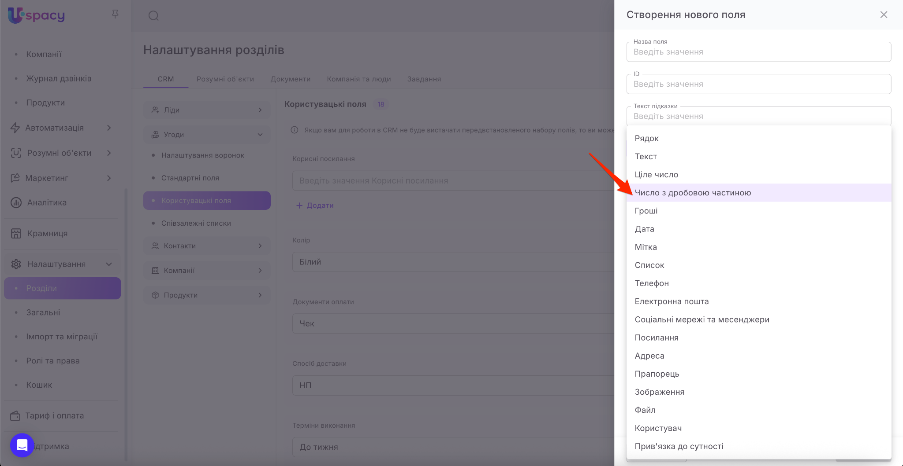Click the Автоматизація lightning icon
The image size is (903, 466).
tap(15, 128)
